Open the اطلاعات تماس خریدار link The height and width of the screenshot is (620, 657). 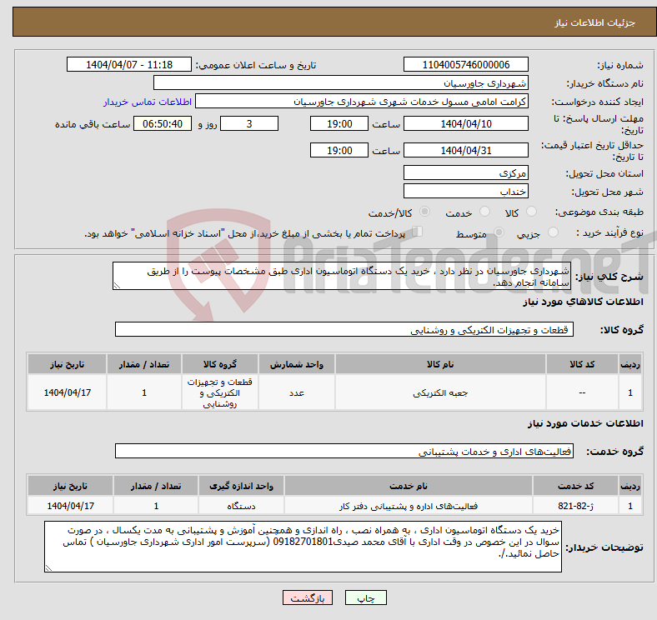point(148,102)
